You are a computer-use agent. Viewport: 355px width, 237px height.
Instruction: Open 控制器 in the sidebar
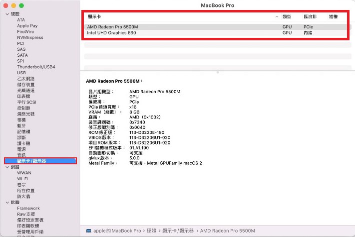23,108
